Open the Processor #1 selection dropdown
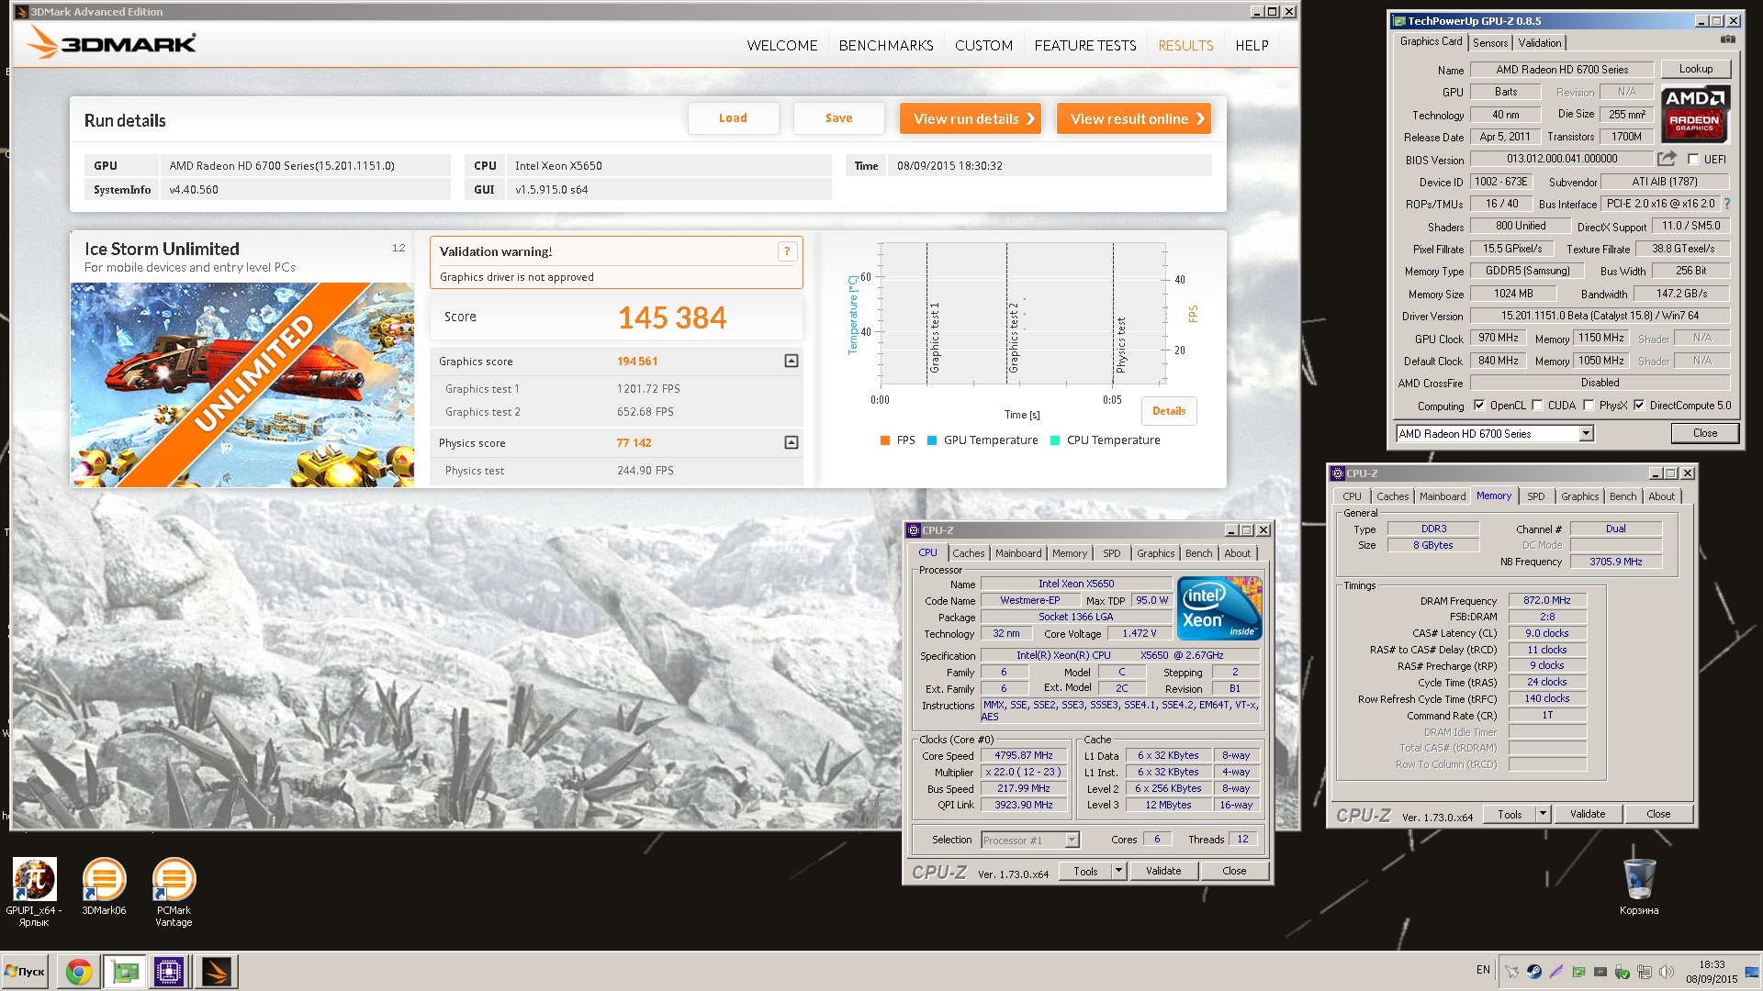Image resolution: width=1763 pixels, height=991 pixels. (1071, 840)
